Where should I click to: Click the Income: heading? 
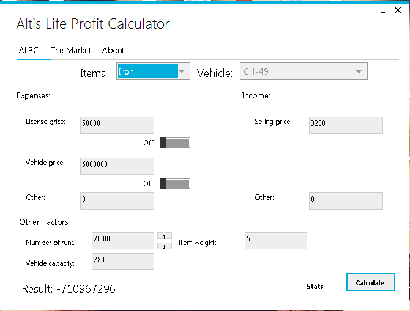(x=256, y=95)
